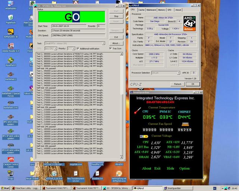This screenshot has width=239, height=191.
Task: Select the Fraps desktop icon
Action: coord(11,175)
